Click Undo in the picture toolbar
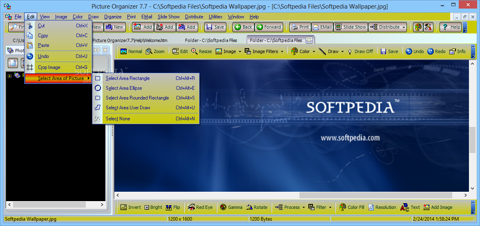This screenshot has height=226, width=480. point(415,51)
